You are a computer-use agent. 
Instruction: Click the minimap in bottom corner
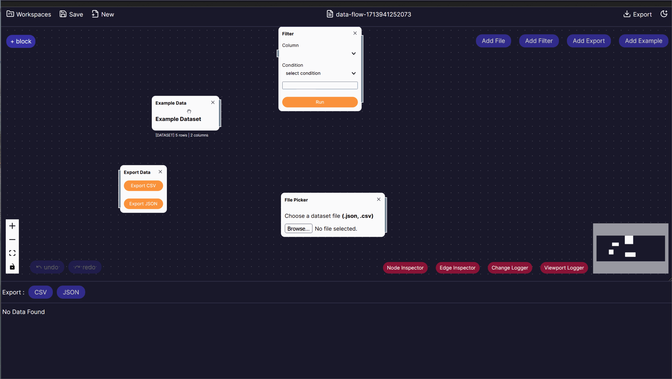tap(630, 248)
